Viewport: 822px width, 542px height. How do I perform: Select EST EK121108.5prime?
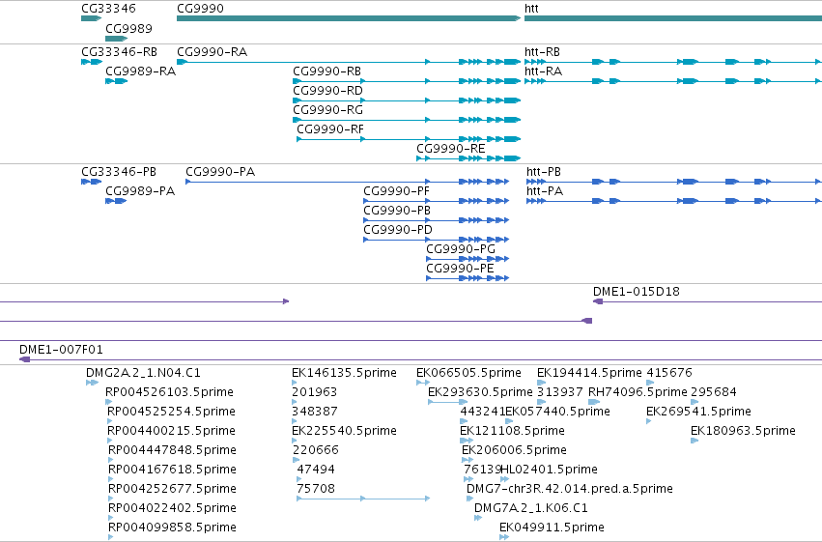point(512,432)
